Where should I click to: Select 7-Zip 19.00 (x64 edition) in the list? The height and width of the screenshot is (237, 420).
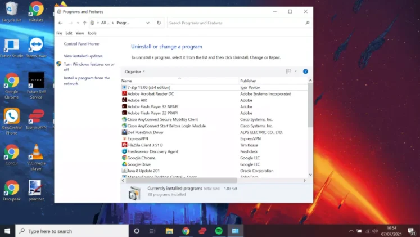[214, 87]
